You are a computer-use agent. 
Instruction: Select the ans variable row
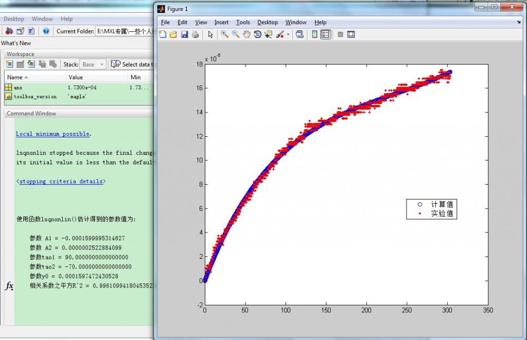click(x=79, y=87)
